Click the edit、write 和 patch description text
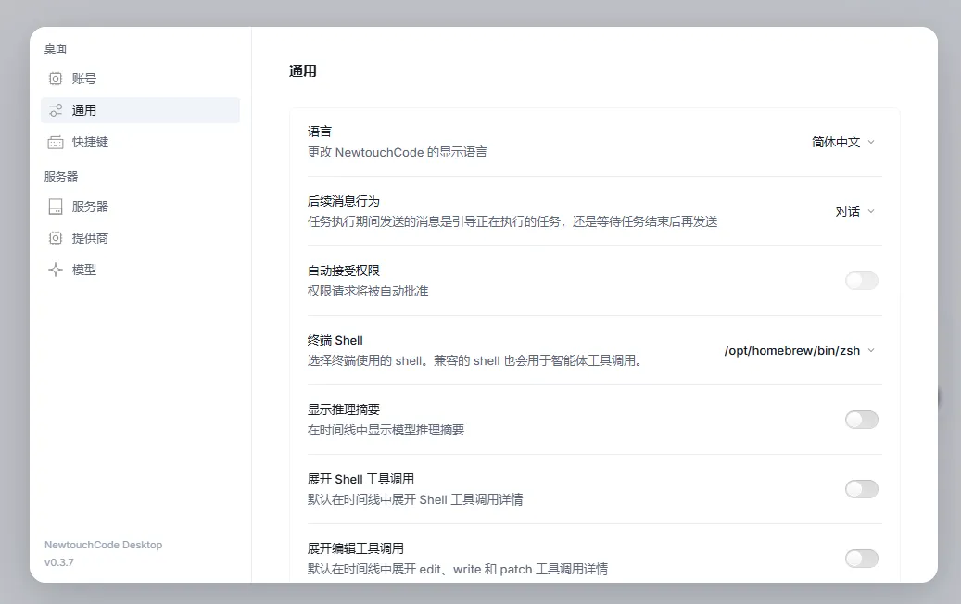Screen dimensions: 961x604 tap(457, 569)
